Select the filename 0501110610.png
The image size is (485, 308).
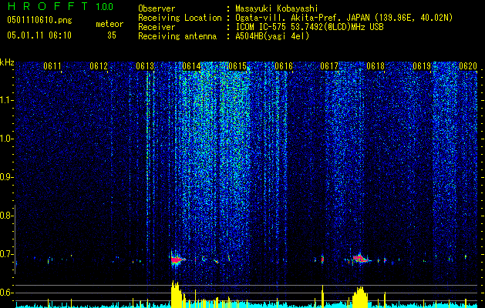[39, 21]
